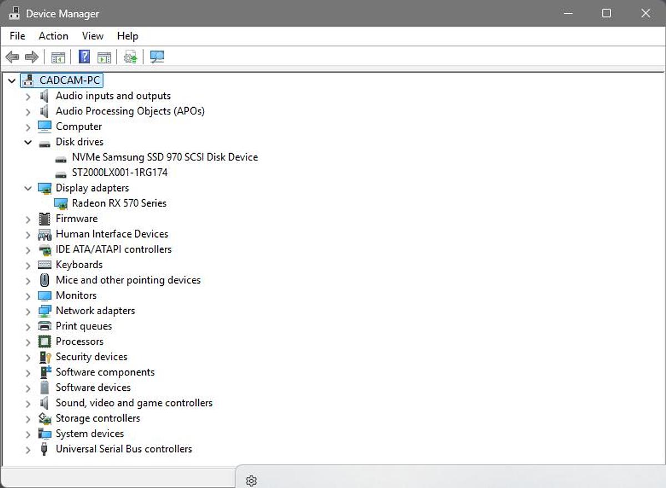Open the View menu
This screenshot has height=488, width=666.
point(93,36)
